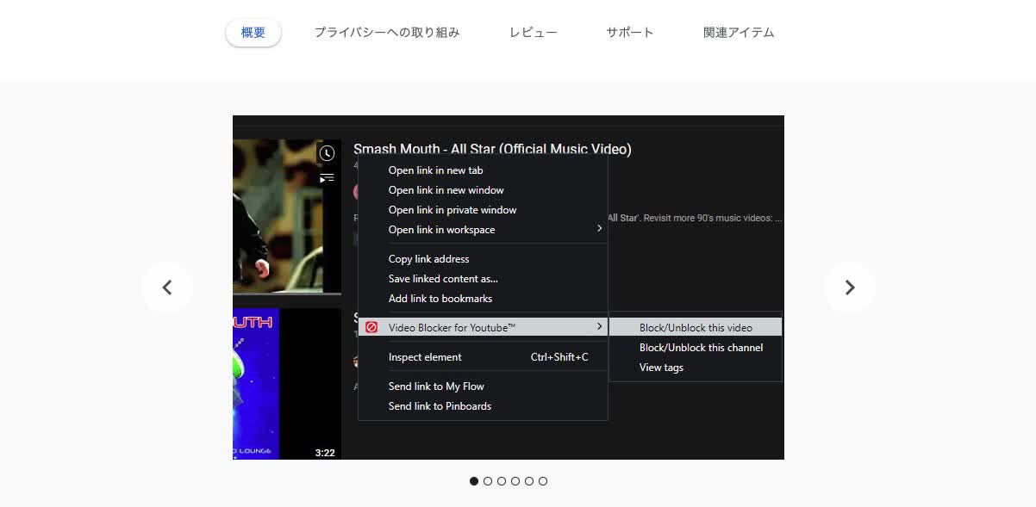Image resolution: width=1036 pixels, height=507 pixels.
Task: Jump to the fifth carousel dot
Action: coord(529,481)
